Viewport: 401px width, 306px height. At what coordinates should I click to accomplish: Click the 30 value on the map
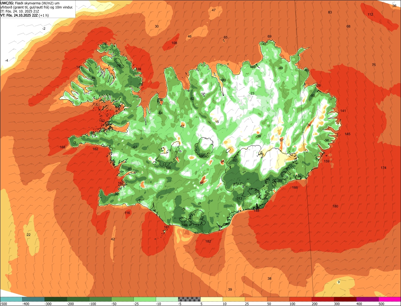point(157,26)
